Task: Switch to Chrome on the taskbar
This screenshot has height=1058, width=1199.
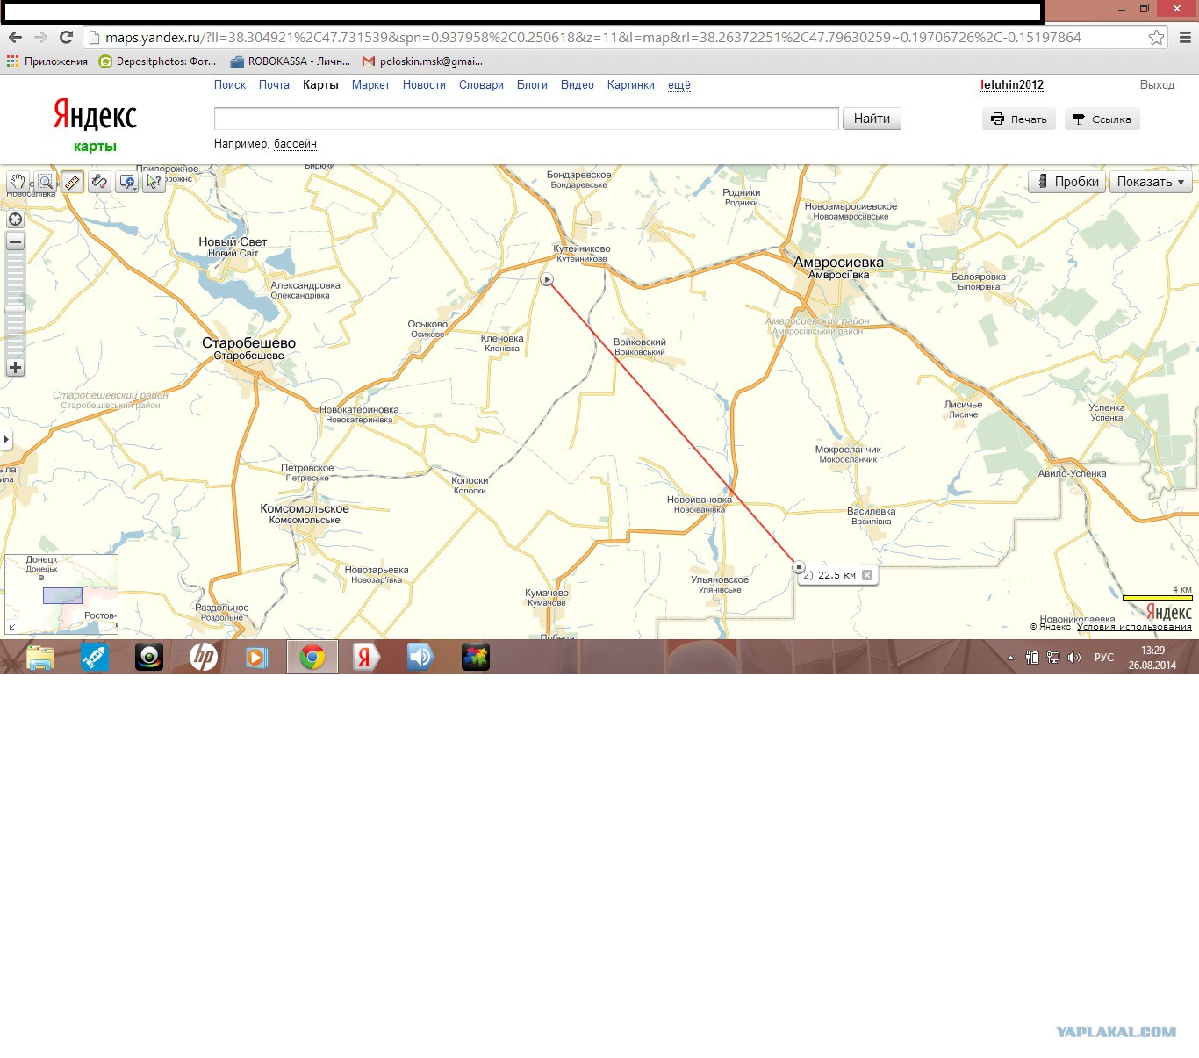Action: tap(312, 657)
